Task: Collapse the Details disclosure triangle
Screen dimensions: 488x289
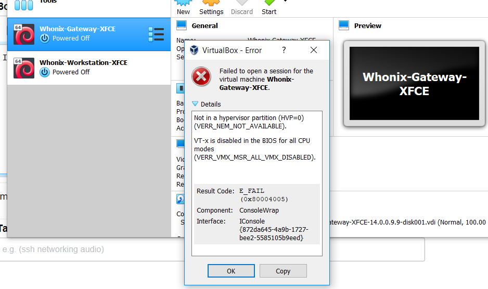Action: [195, 103]
